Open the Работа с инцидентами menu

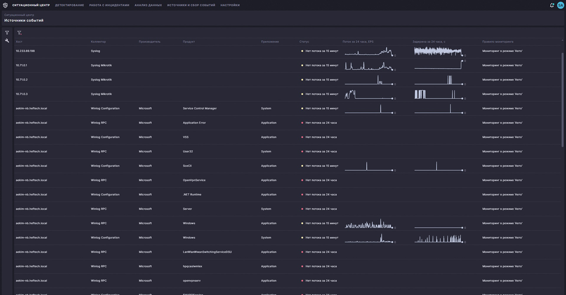[109, 5]
